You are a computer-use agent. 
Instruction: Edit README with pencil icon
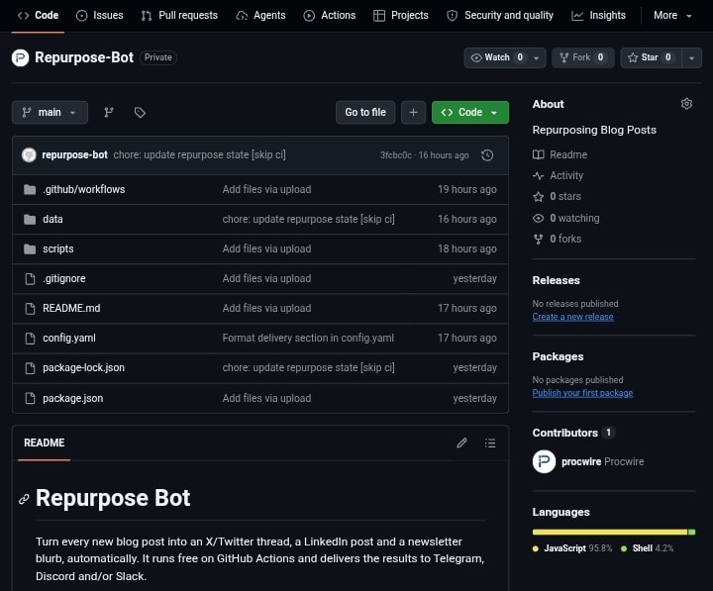coord(461,443)
